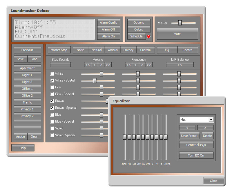Save the current preset
The image size is (232, 191).
[x=21, y=59]
